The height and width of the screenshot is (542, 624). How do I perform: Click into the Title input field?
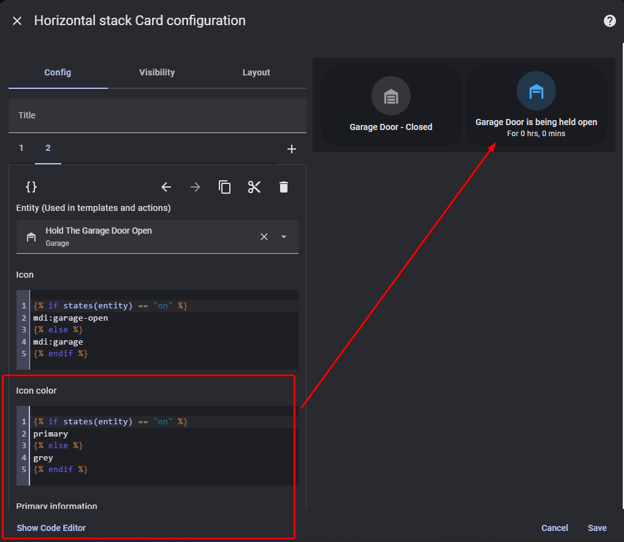tap(157, 116)
